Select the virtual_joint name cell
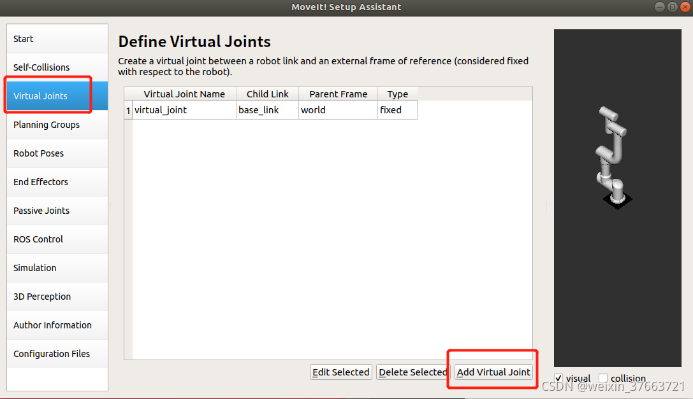Image resolution: width=693 pixels, height=399 pixels. 184,110
